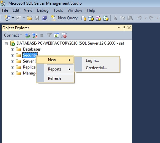Click the Open File folder icon
Screen dimensions: 160x143
[30, 18]
